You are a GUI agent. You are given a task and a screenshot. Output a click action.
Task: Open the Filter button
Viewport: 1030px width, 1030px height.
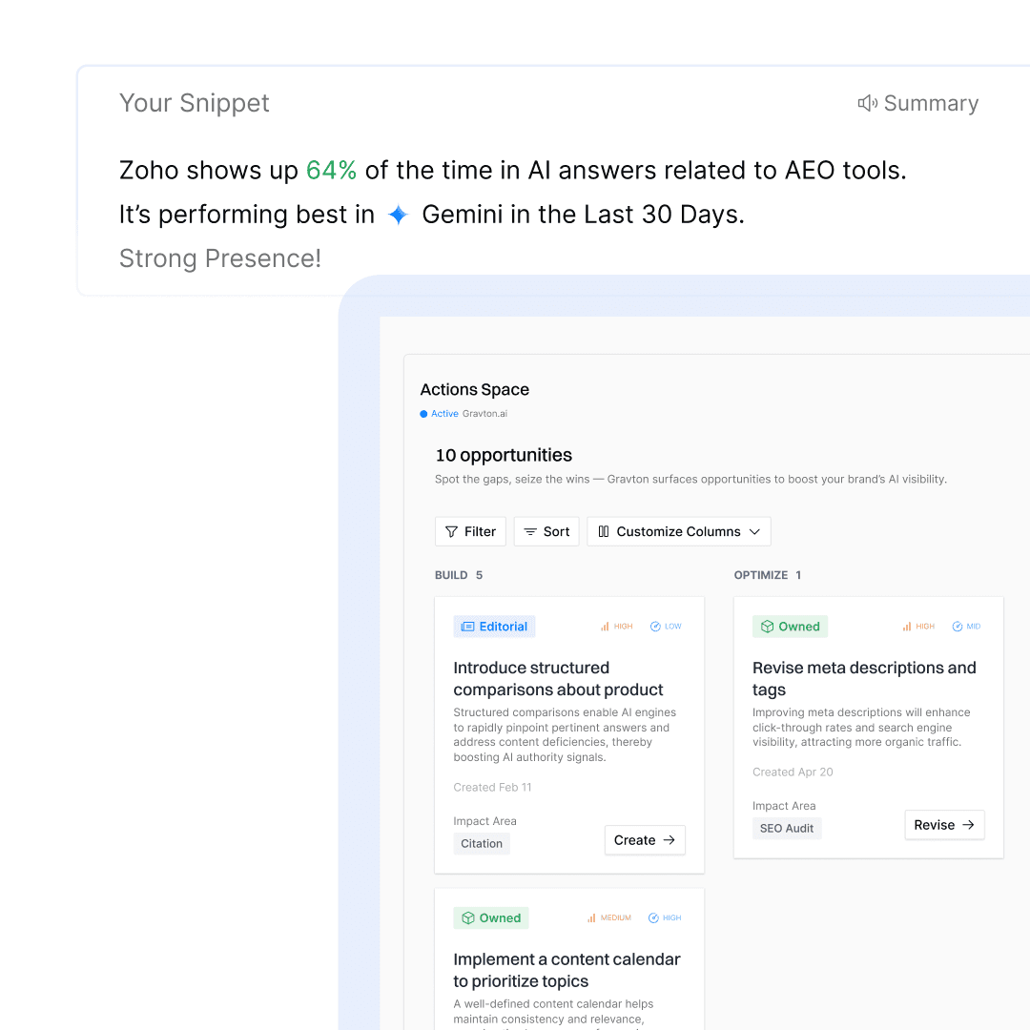[x=470, y=531]
